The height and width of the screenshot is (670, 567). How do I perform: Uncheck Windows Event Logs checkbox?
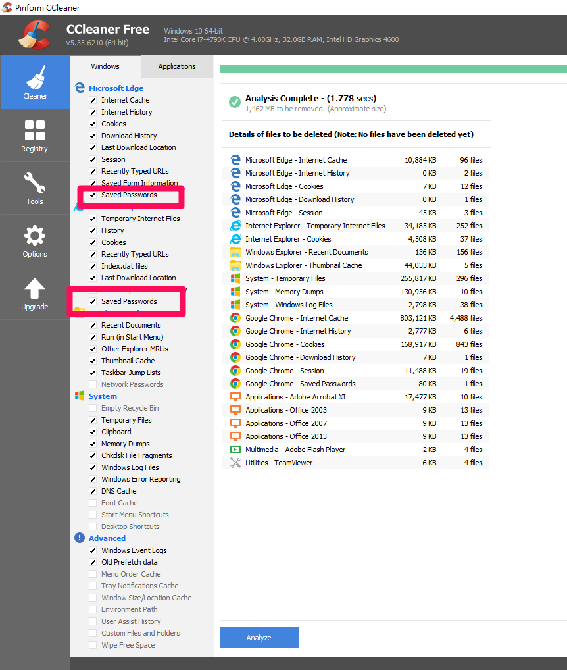pos(93,550)
